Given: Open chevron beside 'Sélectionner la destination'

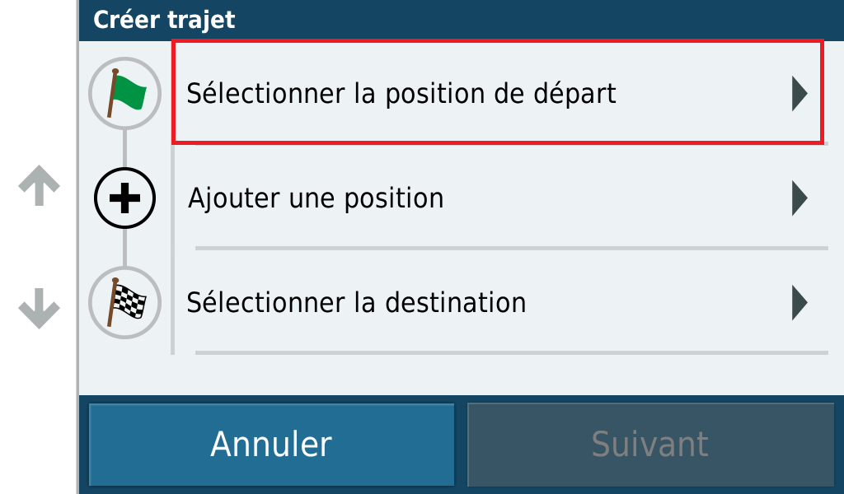Looking at the screenshot, I should pos(799,303).
